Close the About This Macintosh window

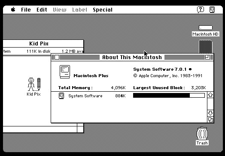coord(57,57)
